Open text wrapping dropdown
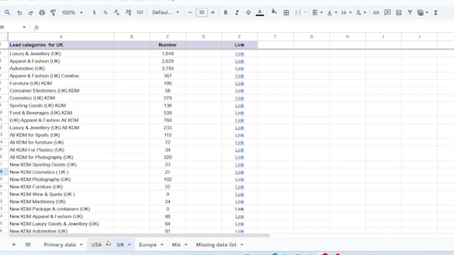 click(347, 13)
